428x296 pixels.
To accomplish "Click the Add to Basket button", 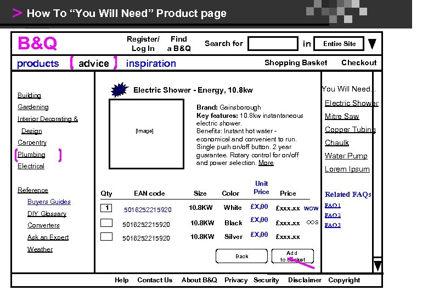I will point(292,256).
